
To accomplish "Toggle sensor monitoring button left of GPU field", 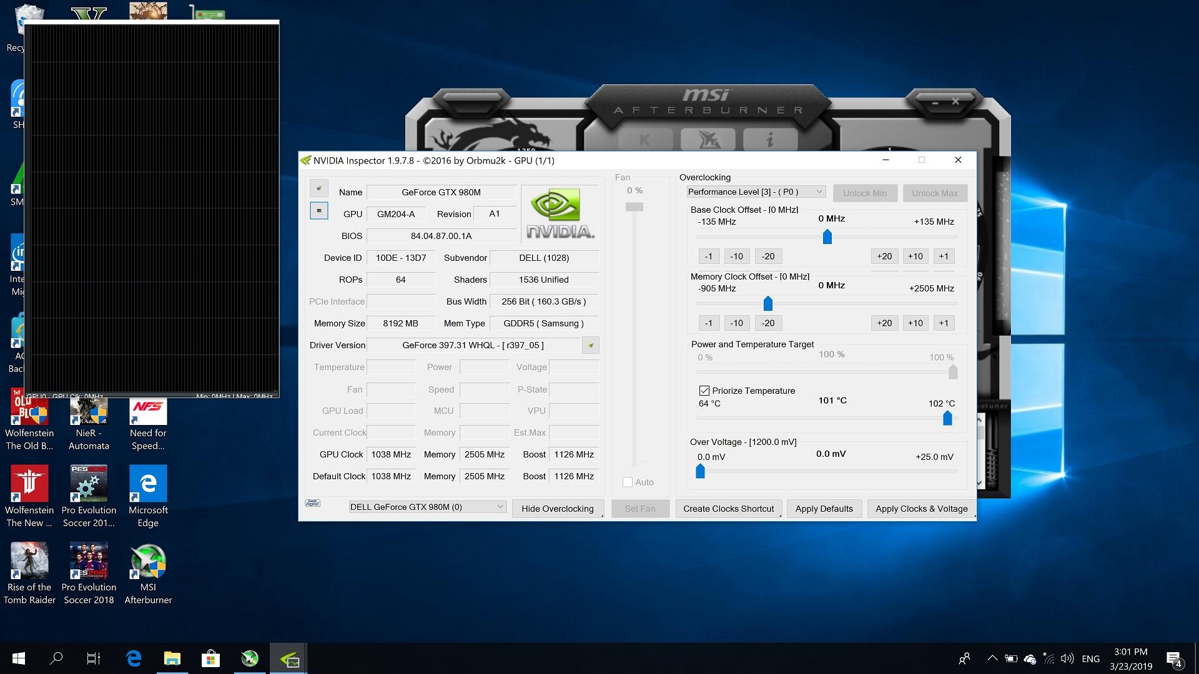I will point(319,211).
